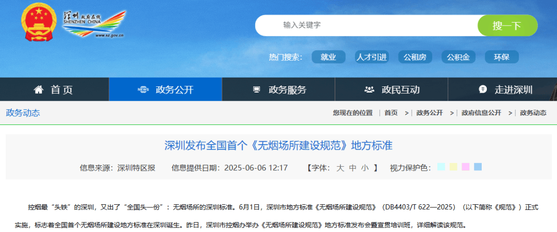Click the monitor icon beside 政务服务
This screenshot has height=232, width=557.
tap(256, 90)
